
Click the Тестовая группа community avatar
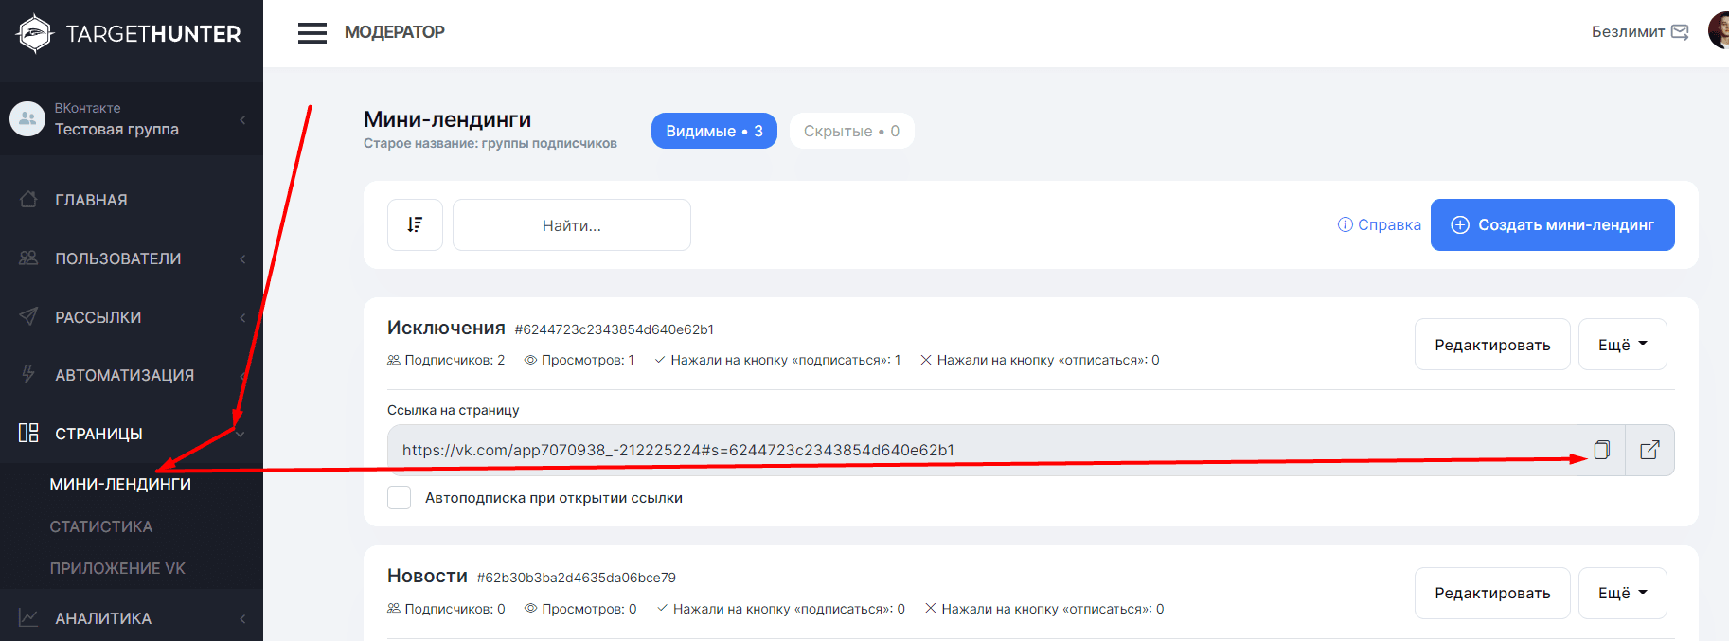coord(27,119)
